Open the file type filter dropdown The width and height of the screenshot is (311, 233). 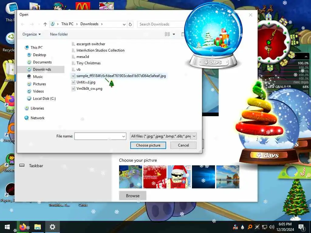(x=163, y=136)
